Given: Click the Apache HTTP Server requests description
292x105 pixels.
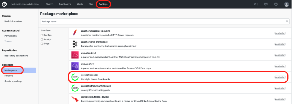Looking at the screenshot, I should click(107, 35).
